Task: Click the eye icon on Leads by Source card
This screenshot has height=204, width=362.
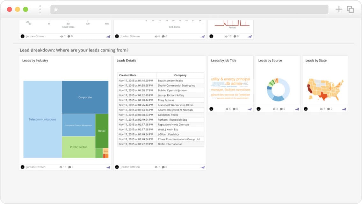Action: coord(274,109)
